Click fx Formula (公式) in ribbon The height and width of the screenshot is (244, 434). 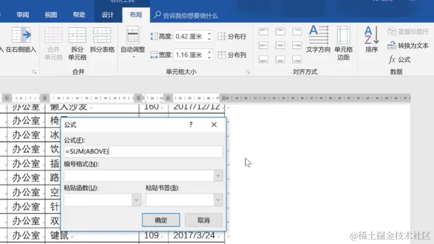399,59
